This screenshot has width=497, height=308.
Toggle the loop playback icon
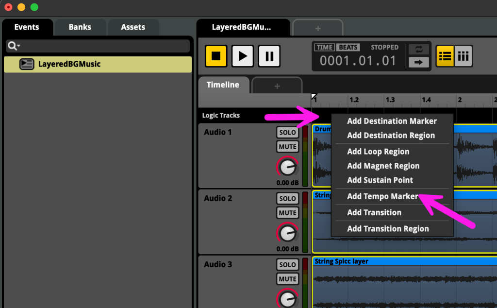(418, 50)
